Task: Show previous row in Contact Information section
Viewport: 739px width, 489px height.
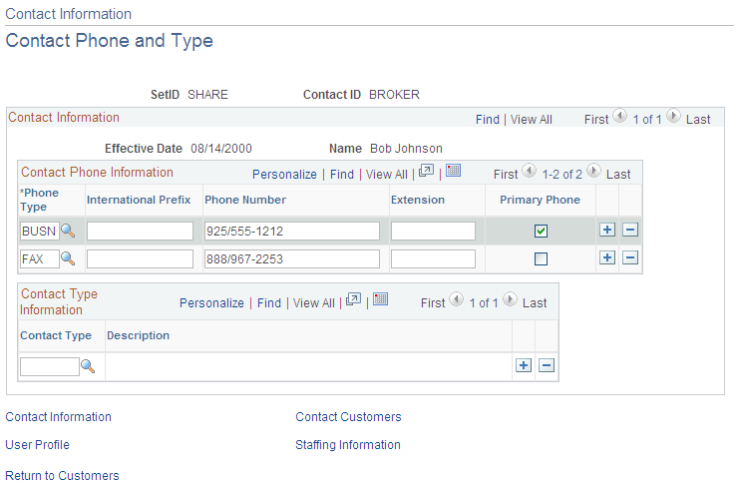Action: click(619, 116)
